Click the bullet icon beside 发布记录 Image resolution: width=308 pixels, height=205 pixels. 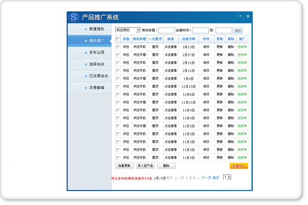pyautogui.click(x=85, y=53)
